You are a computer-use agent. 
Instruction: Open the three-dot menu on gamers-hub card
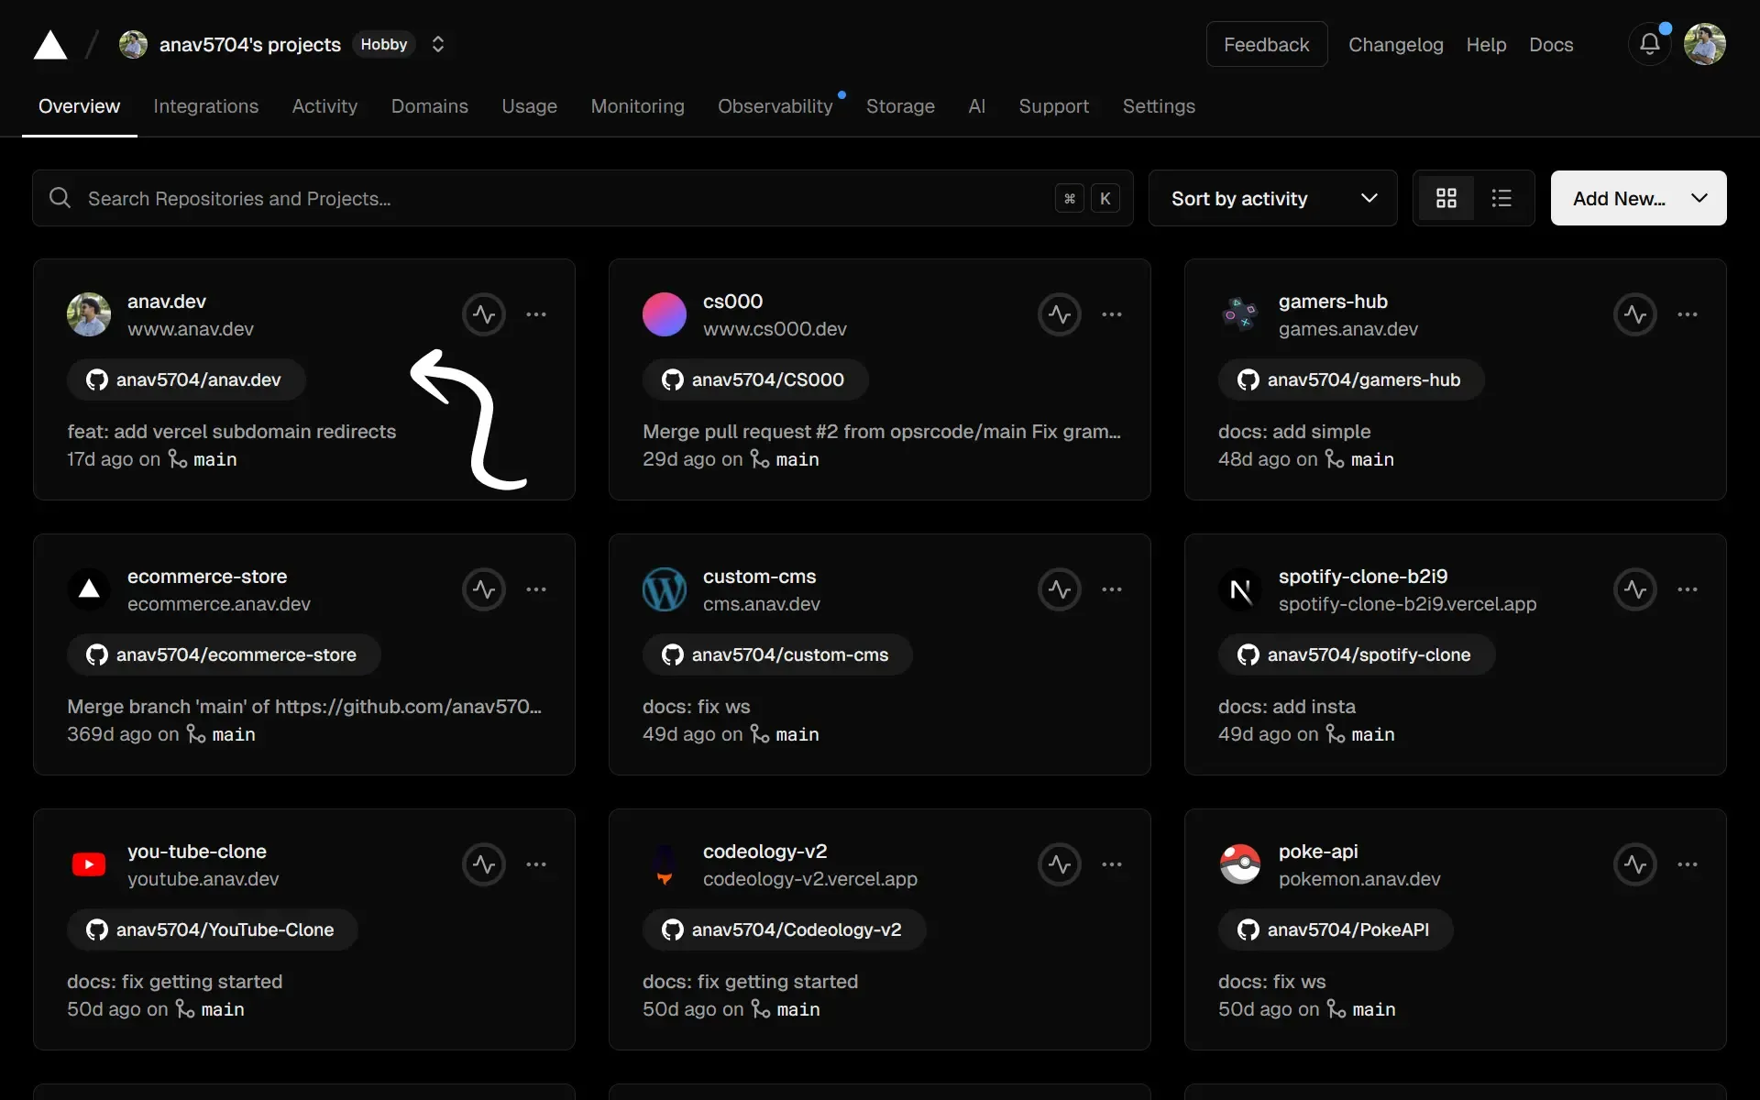pos(1688,313)
